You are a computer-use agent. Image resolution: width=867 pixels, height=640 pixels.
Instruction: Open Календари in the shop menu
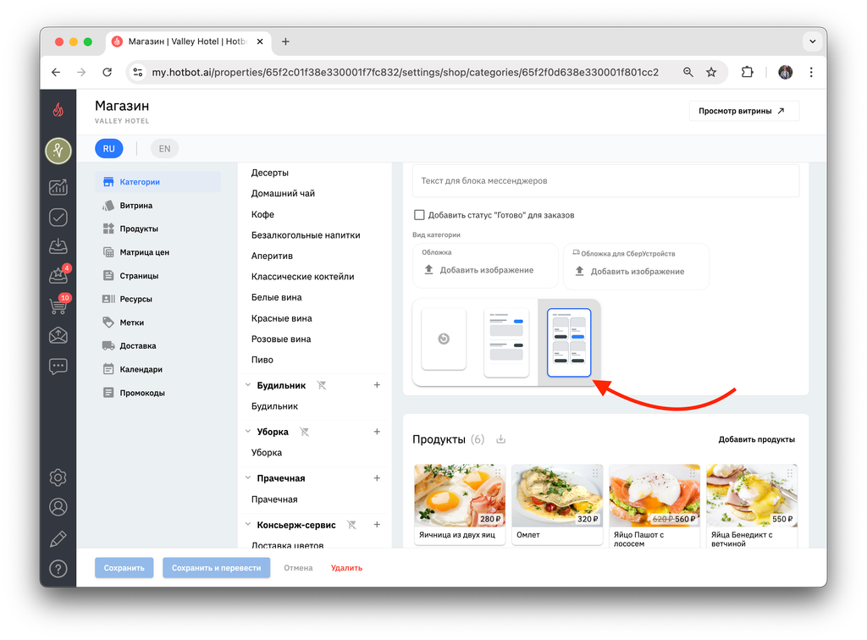click(x=157, y=369)
